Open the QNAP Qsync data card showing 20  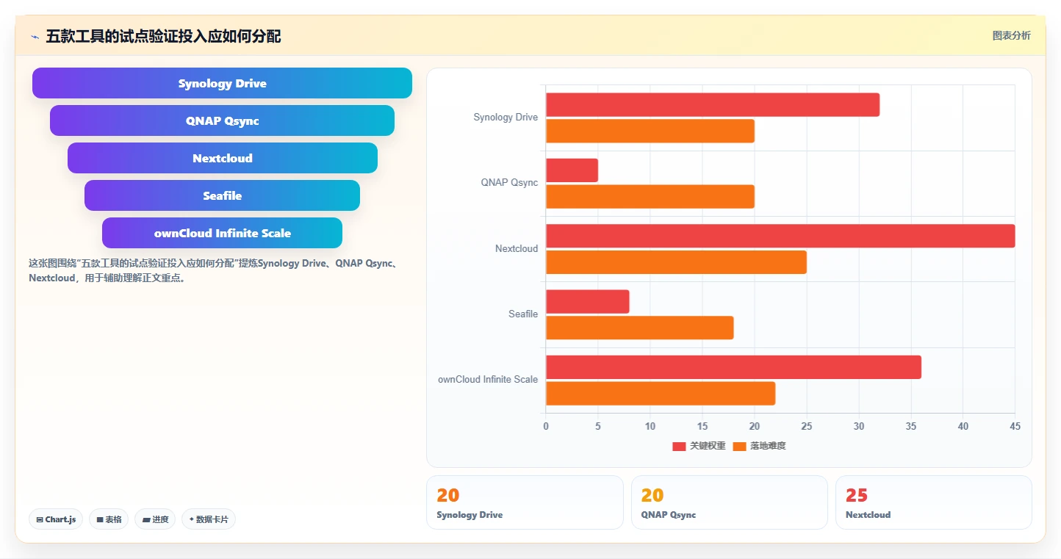coord(729,502)
